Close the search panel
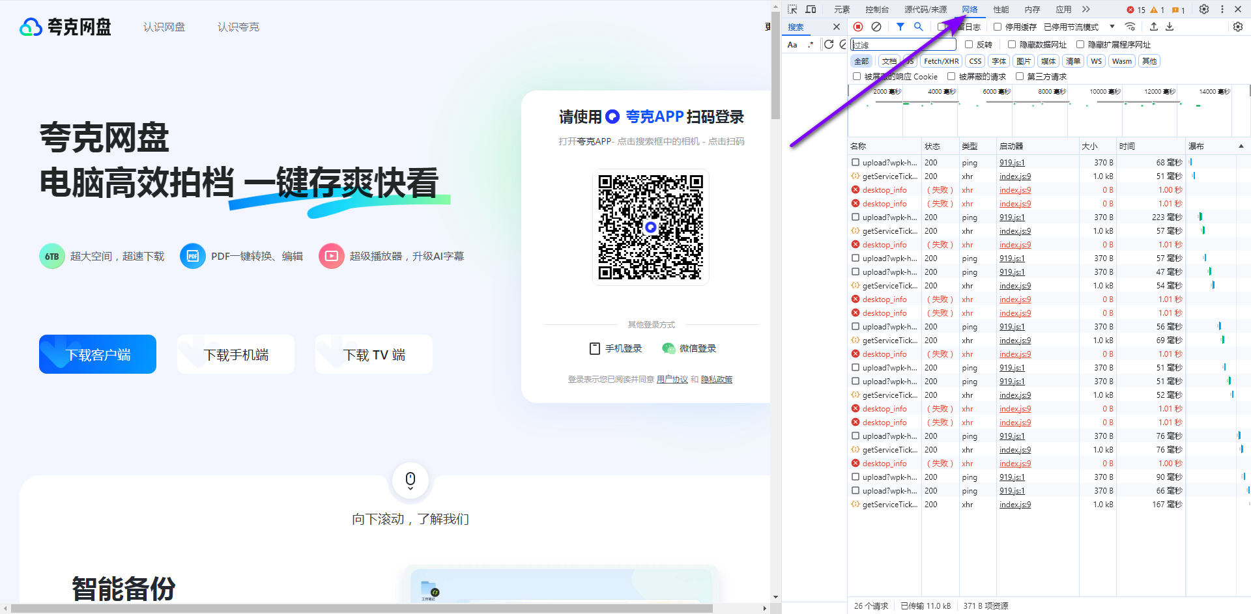The width and height of the screenshot is (1251, 614). coord(837,27)
